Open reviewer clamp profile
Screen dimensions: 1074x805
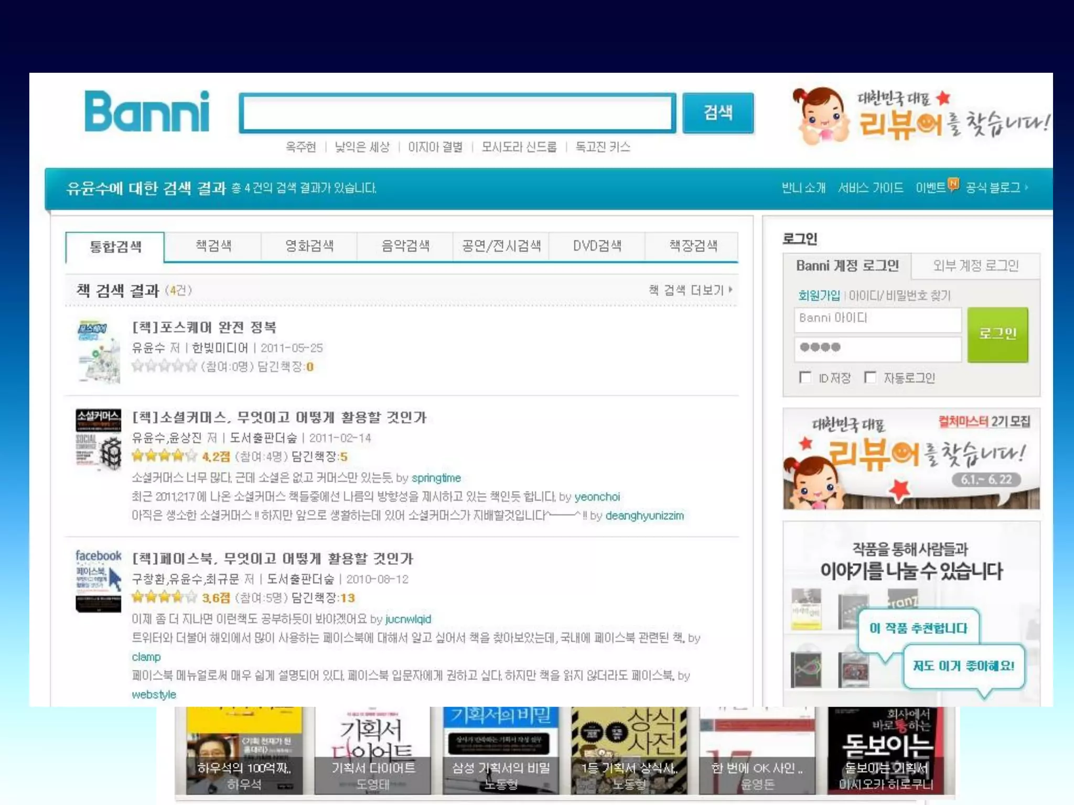click(146, 657)
